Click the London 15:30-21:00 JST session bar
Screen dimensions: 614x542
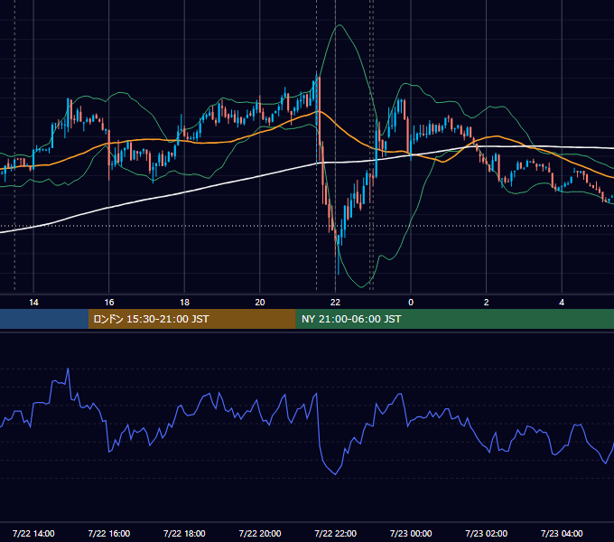click(191, 319)
